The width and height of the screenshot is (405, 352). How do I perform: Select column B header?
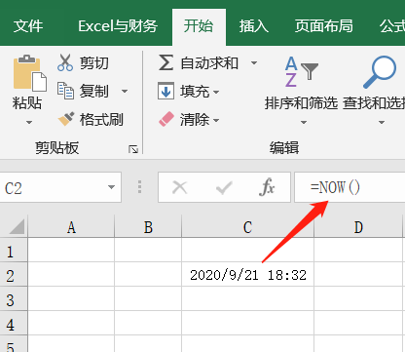148,226
